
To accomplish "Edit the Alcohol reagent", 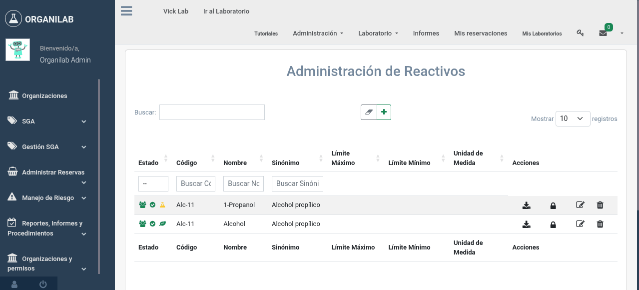I will click(580, 224).
